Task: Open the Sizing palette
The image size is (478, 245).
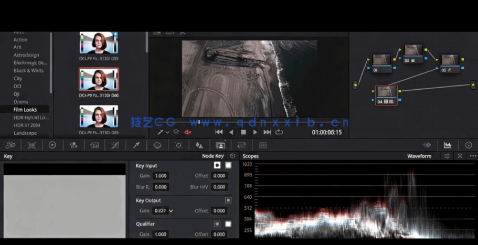Action: coord(241,145)
